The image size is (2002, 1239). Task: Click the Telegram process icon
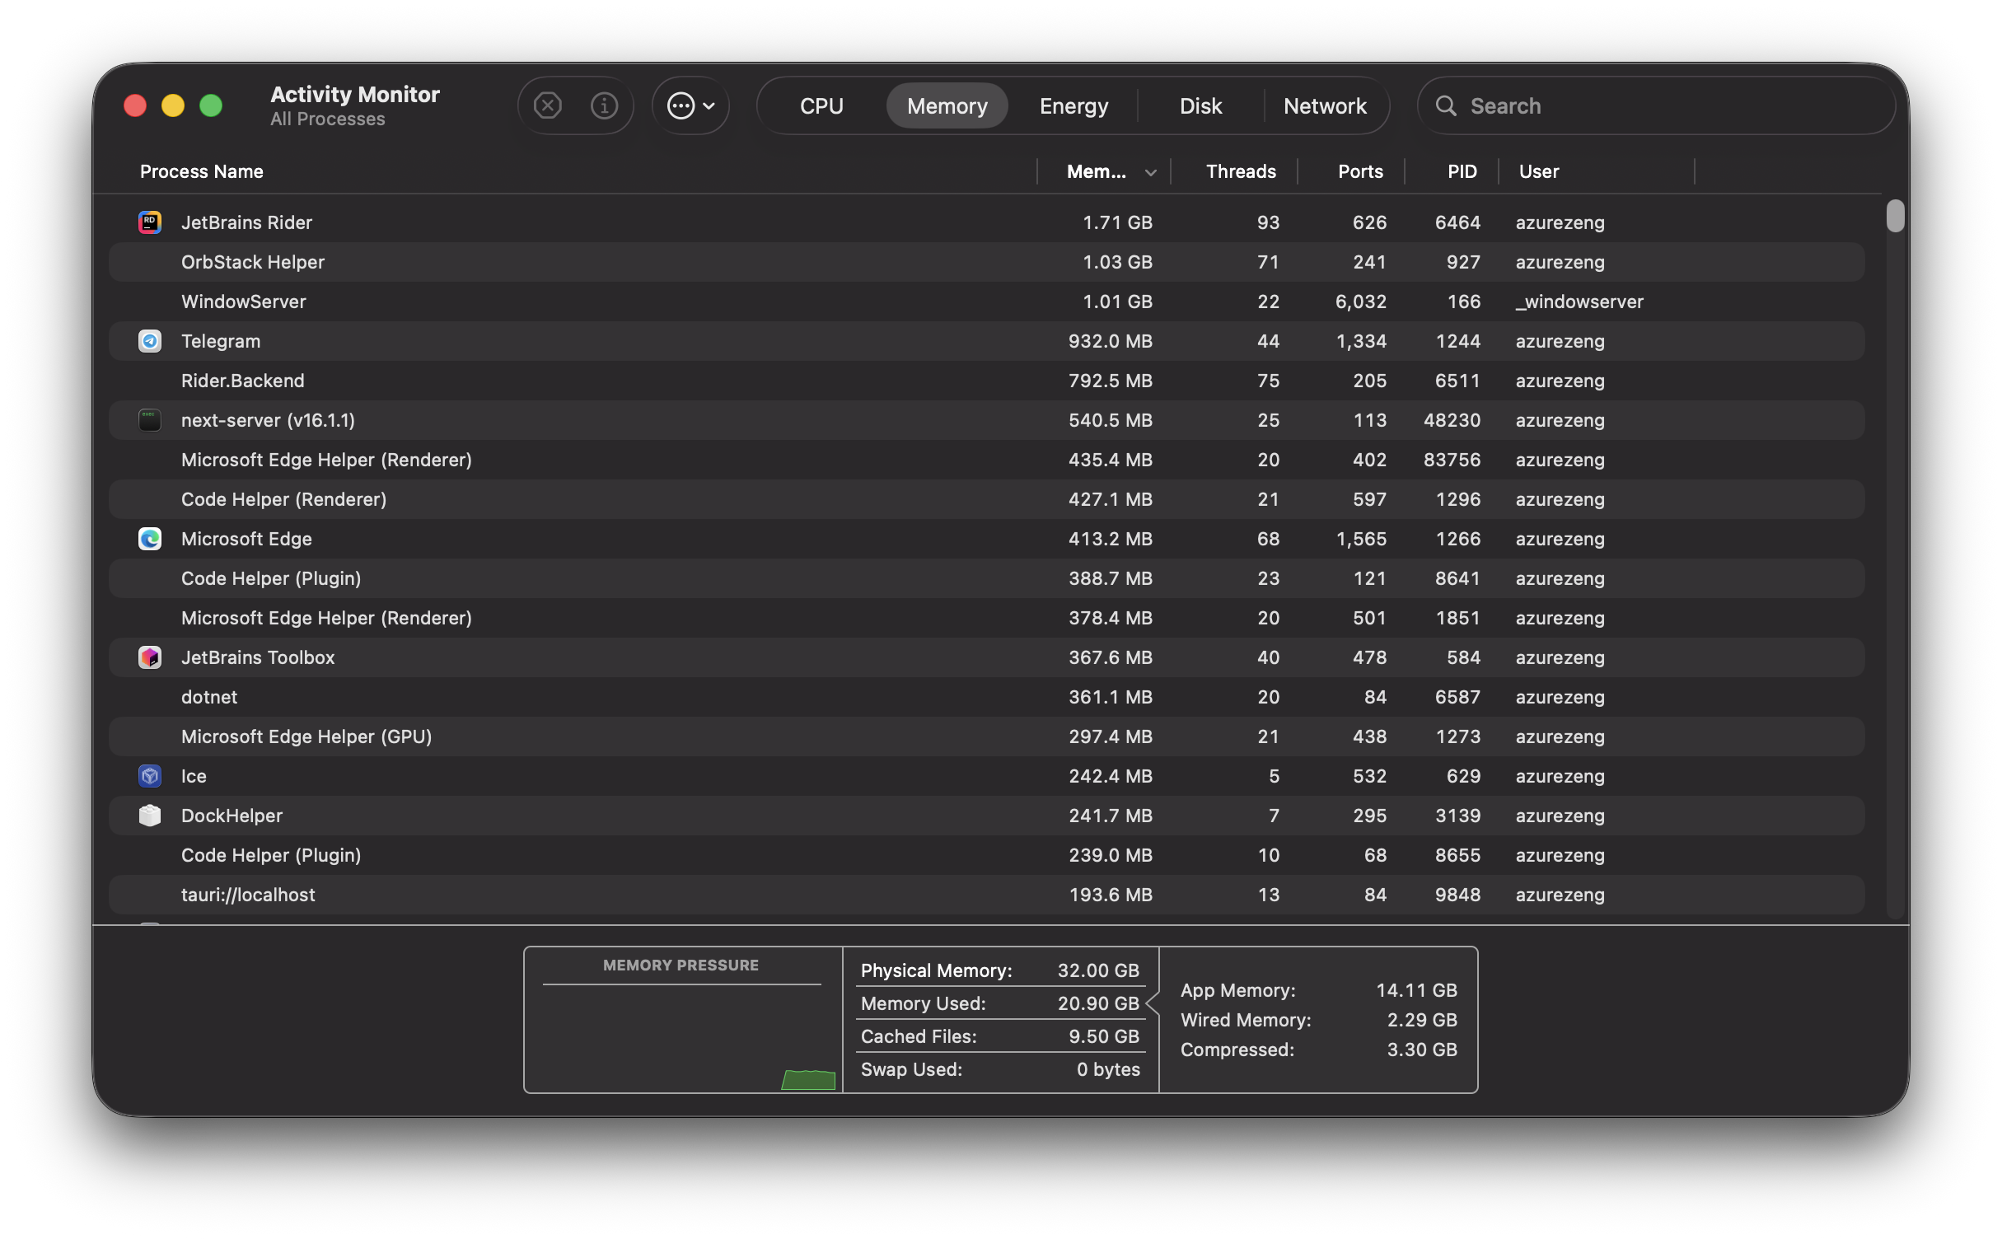149,341
